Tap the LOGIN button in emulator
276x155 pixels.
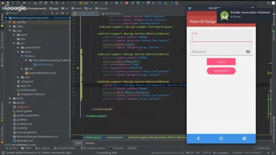click(221, 62)
